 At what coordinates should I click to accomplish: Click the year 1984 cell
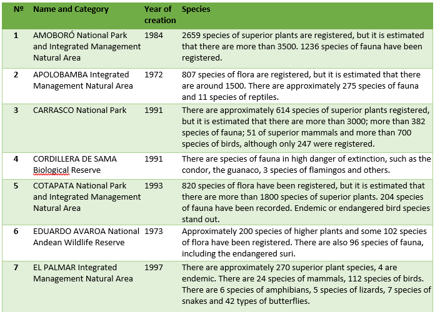pos(153,36)
